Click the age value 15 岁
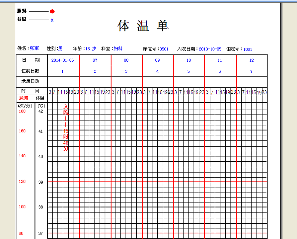The image size is (297, 239). click(x=91, y=49)
